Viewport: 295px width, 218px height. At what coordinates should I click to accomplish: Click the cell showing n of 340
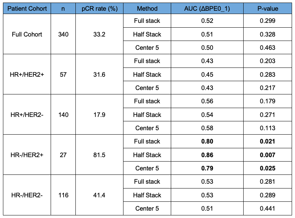[x=63, y=34]
